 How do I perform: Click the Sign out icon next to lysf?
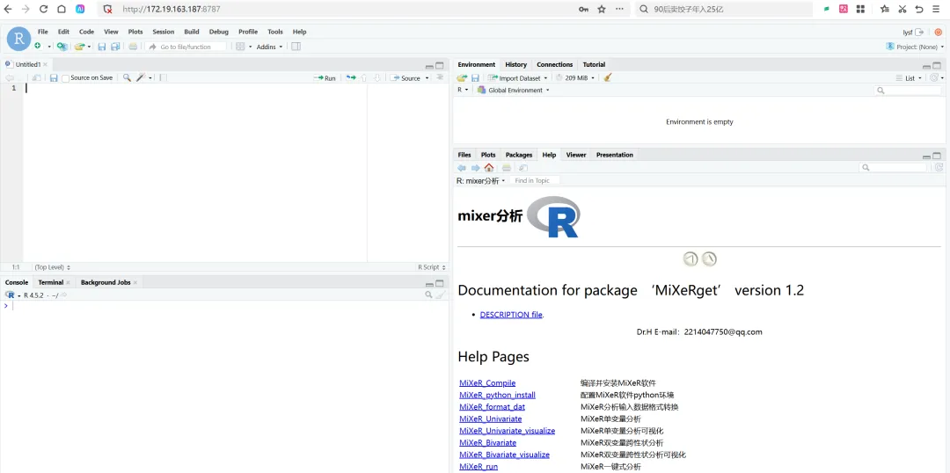920,33
